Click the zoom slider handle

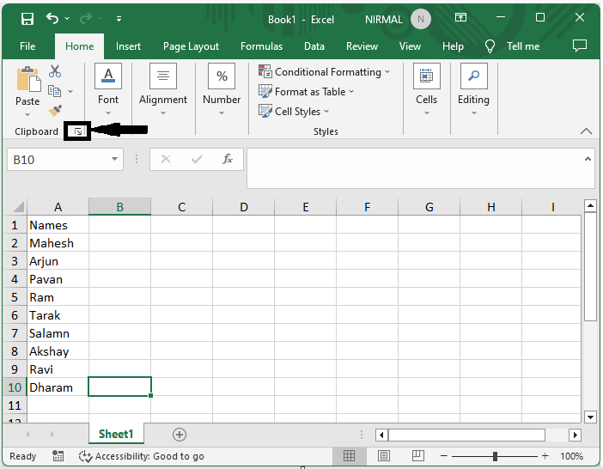pyautogui.click(x=495, y=456)
